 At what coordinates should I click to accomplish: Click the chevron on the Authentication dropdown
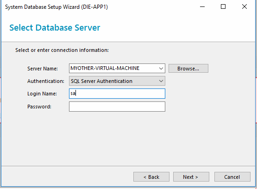coord(161,81)
